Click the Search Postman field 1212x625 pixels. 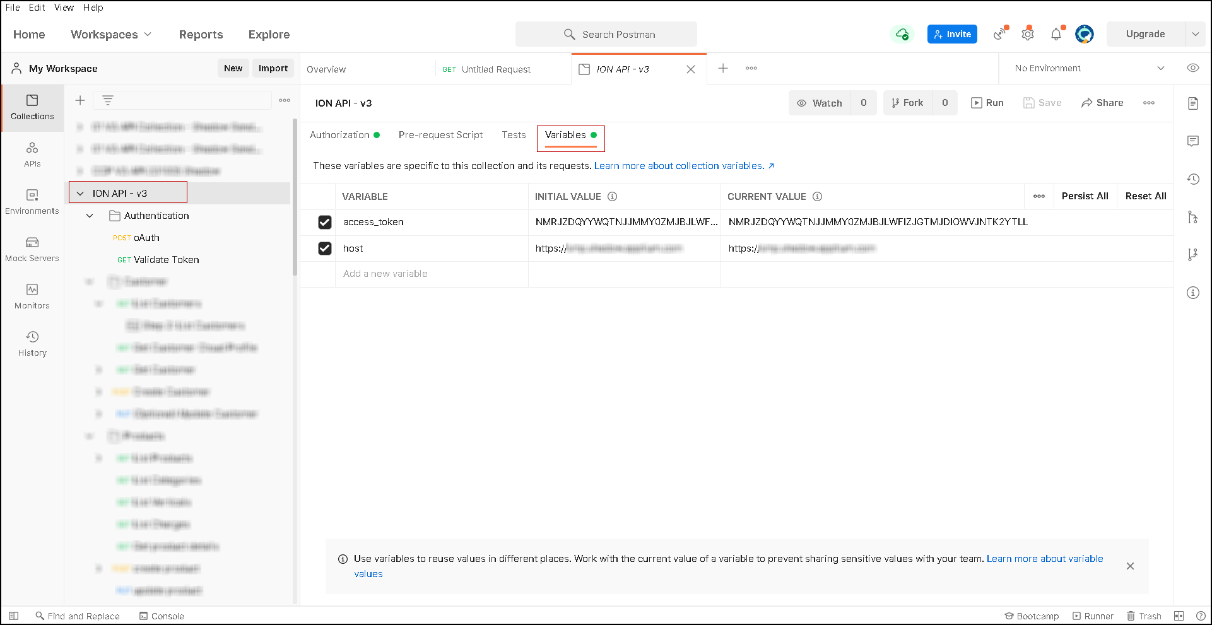(606, 35)
